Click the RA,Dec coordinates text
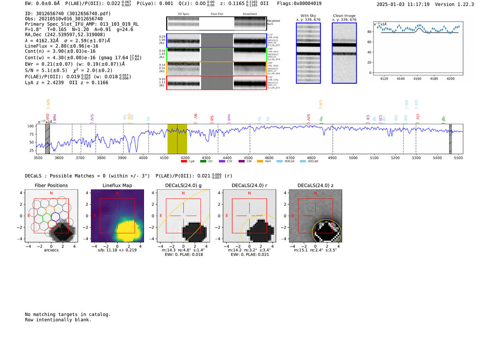 pos(65,35)
